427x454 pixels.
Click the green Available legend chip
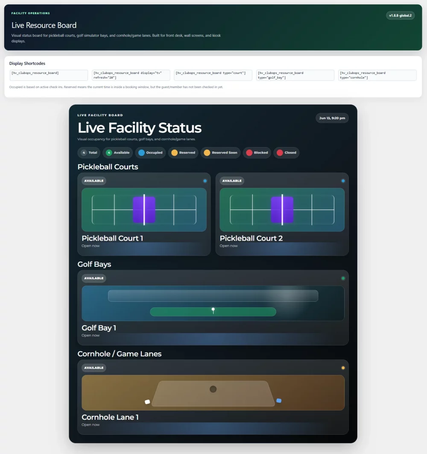[x=118, y=153]
